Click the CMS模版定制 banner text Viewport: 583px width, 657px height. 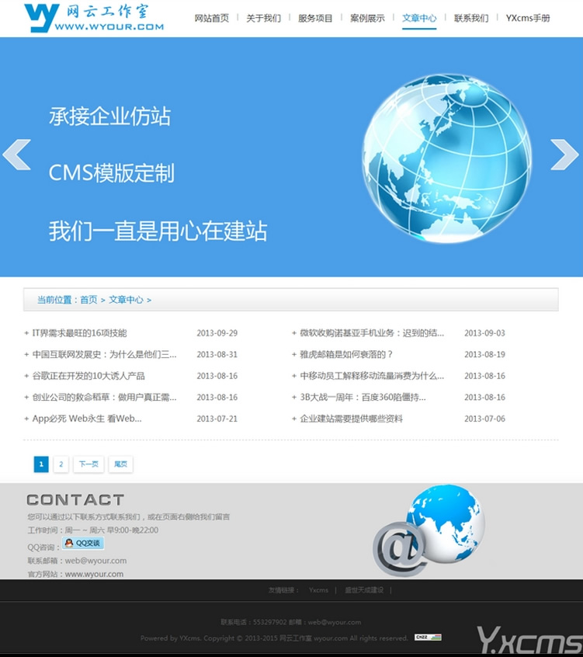(x=112, y=173)
